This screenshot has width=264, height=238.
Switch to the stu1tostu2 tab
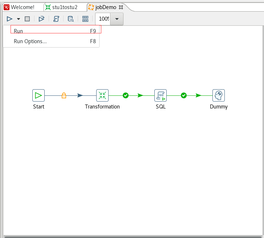tap(61, 7)
